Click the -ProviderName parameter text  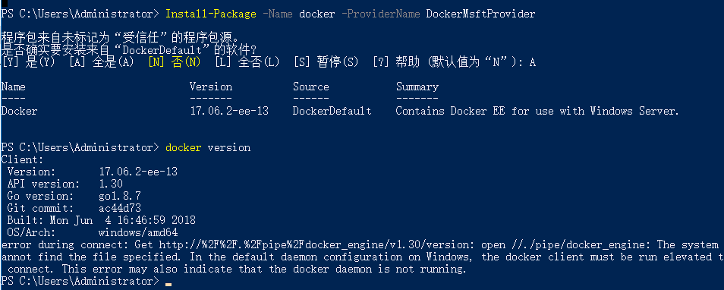(381, 14)
